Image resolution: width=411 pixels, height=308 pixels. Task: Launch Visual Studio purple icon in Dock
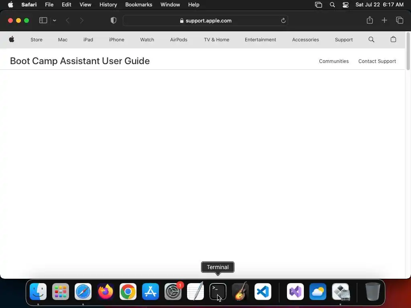pyautogui.click(x=295, y=291)
